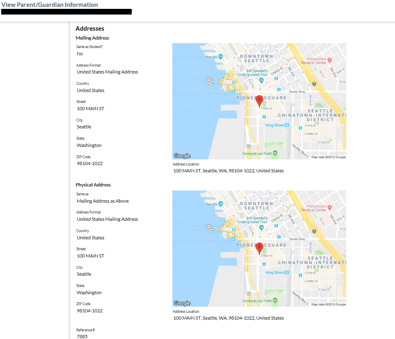Click Interstate 5 shield on Physical Address map
The width and height of the screenshot is (395, 339).
(314, 232)
